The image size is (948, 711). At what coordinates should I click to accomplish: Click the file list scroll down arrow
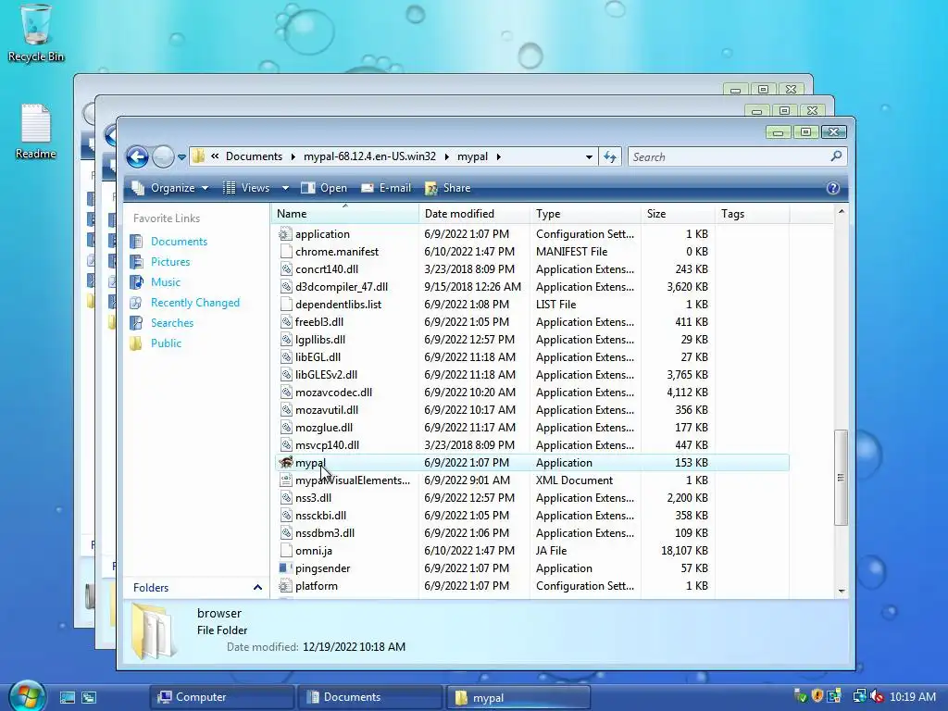point(841,592)
